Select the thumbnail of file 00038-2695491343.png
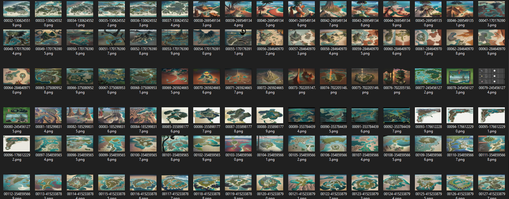 click(x=207, y=9)
